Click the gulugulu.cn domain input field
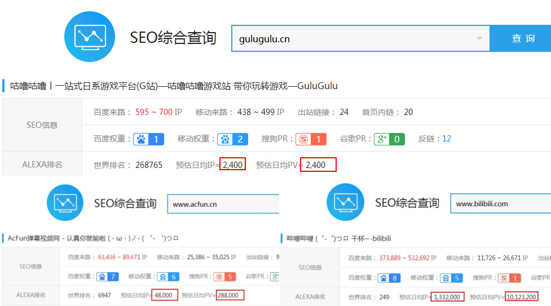The width and height of the screenshot is (551, 306). (355, 39)
